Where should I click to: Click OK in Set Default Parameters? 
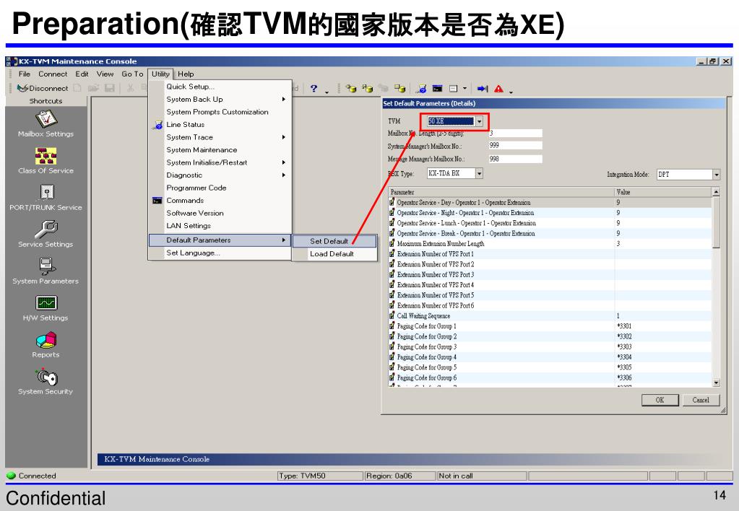pos(660,400)
